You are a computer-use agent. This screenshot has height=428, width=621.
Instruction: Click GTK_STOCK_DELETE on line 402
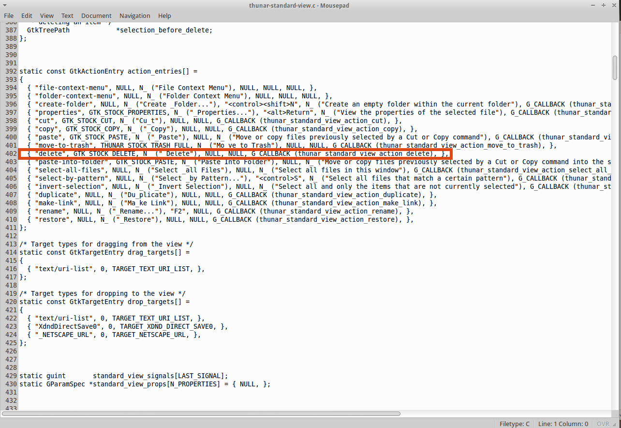click(104, 153)
